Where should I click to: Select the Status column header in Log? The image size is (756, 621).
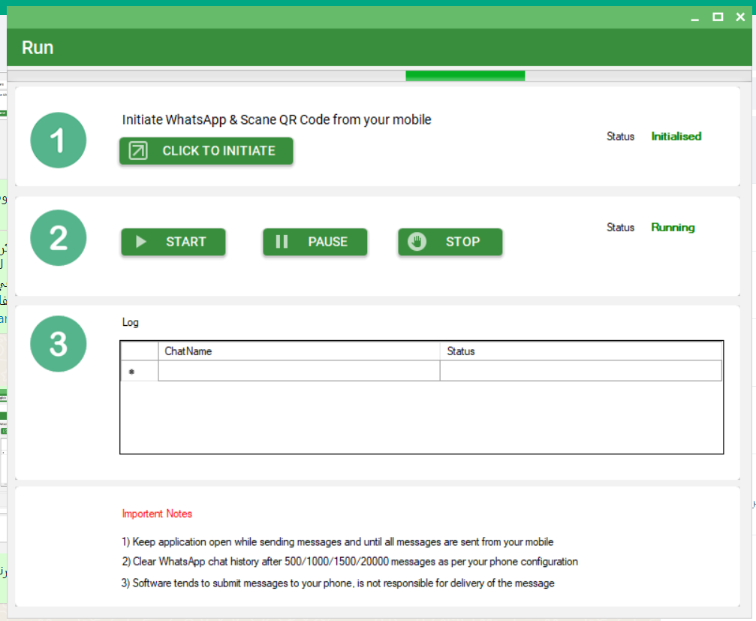(x=581, y=351)
